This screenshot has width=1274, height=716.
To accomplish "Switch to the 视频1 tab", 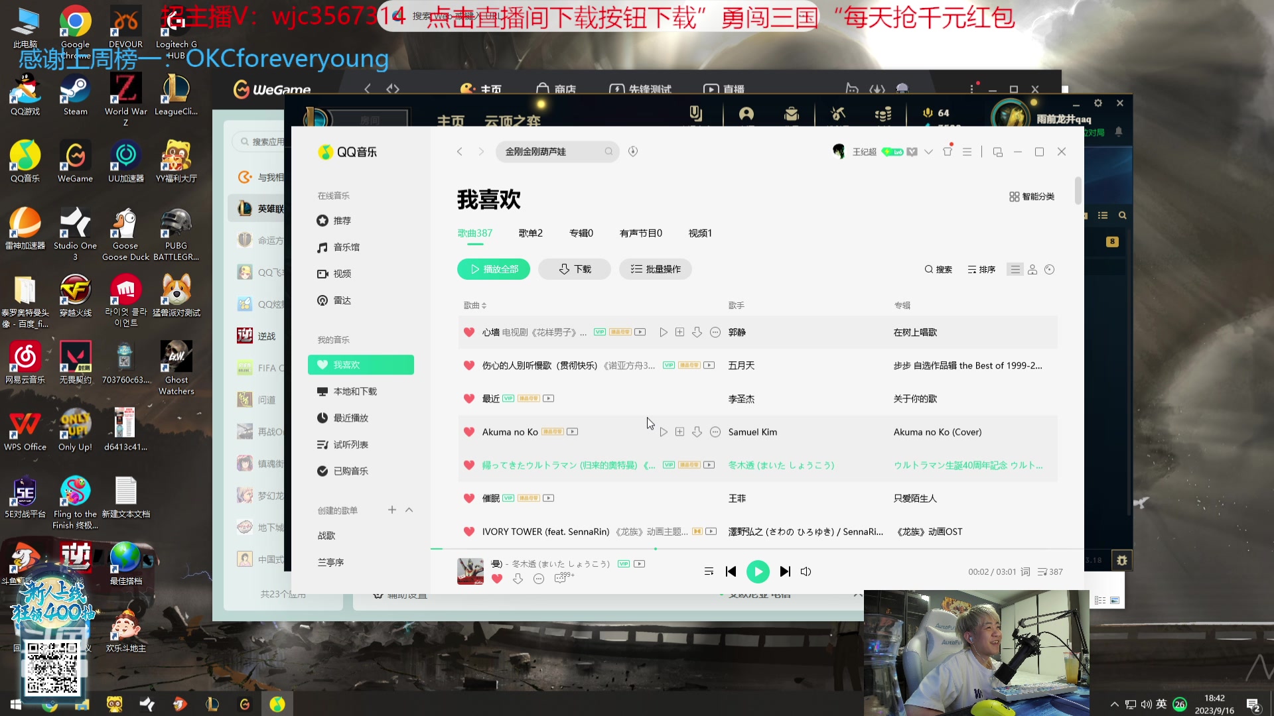I will coord(699,233).
